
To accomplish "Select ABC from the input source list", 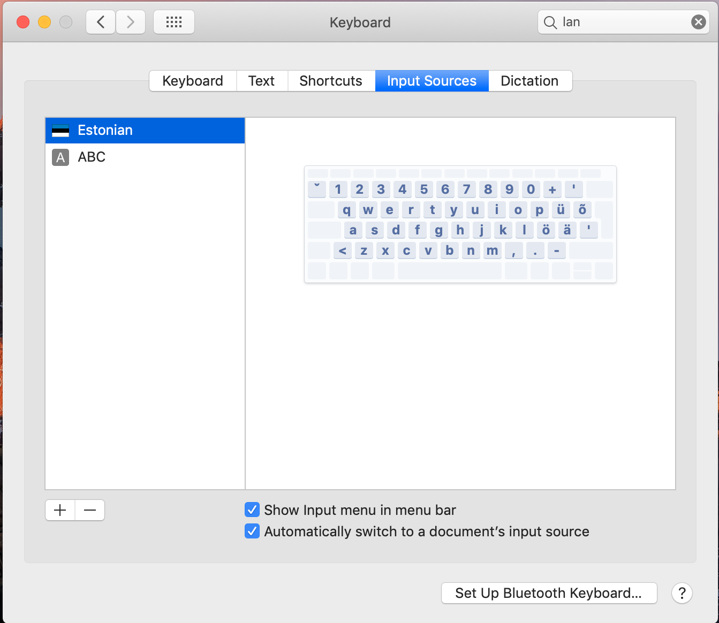I will [x=107, y=157].
